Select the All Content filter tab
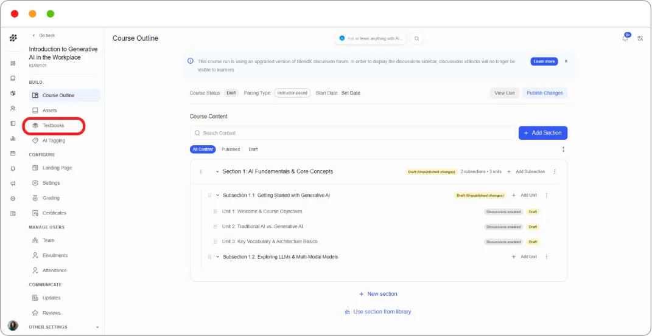This screenshot has height=336, width=652. point(203,149)
